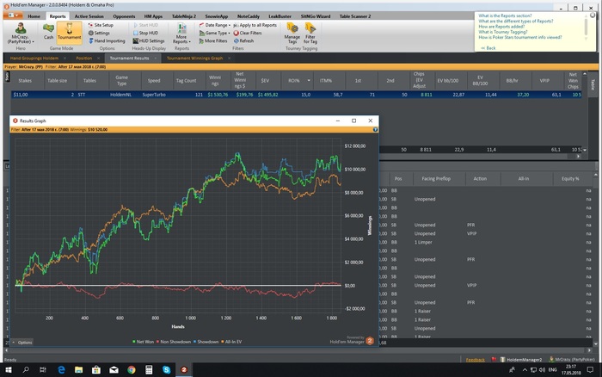The image size is (602, 377).
Task: Open the Options button in Results Graph
Action: [22, 343]
